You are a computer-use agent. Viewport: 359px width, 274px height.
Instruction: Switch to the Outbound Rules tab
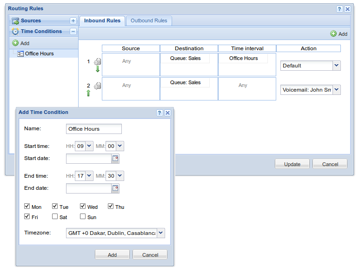pyautogui.click(x=149, y=20)
